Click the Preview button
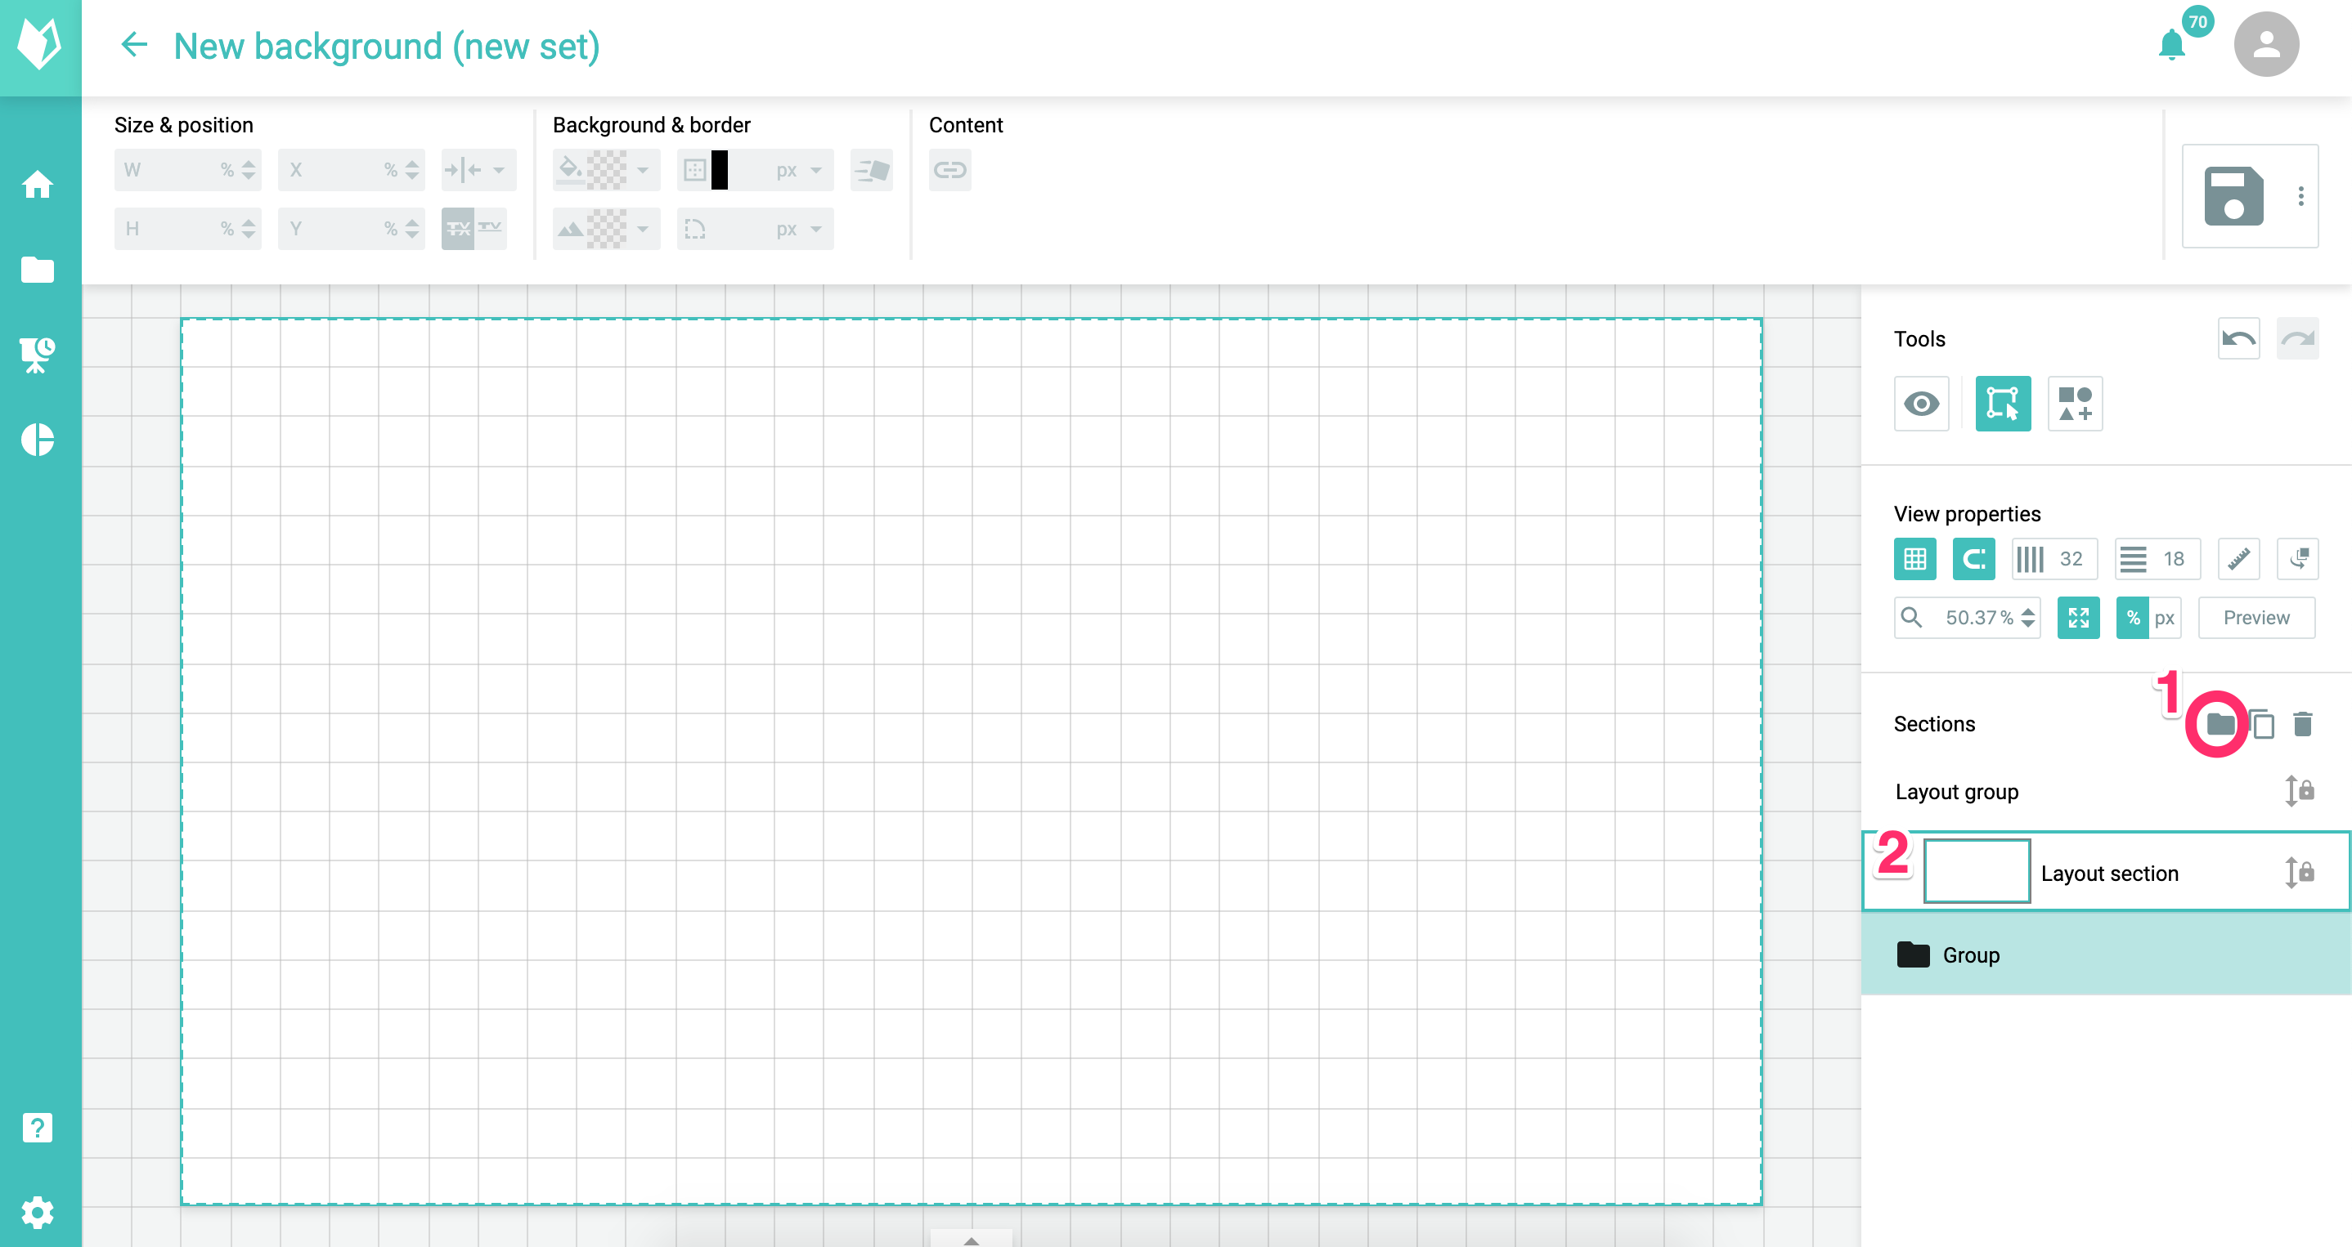 point(2256,618)
